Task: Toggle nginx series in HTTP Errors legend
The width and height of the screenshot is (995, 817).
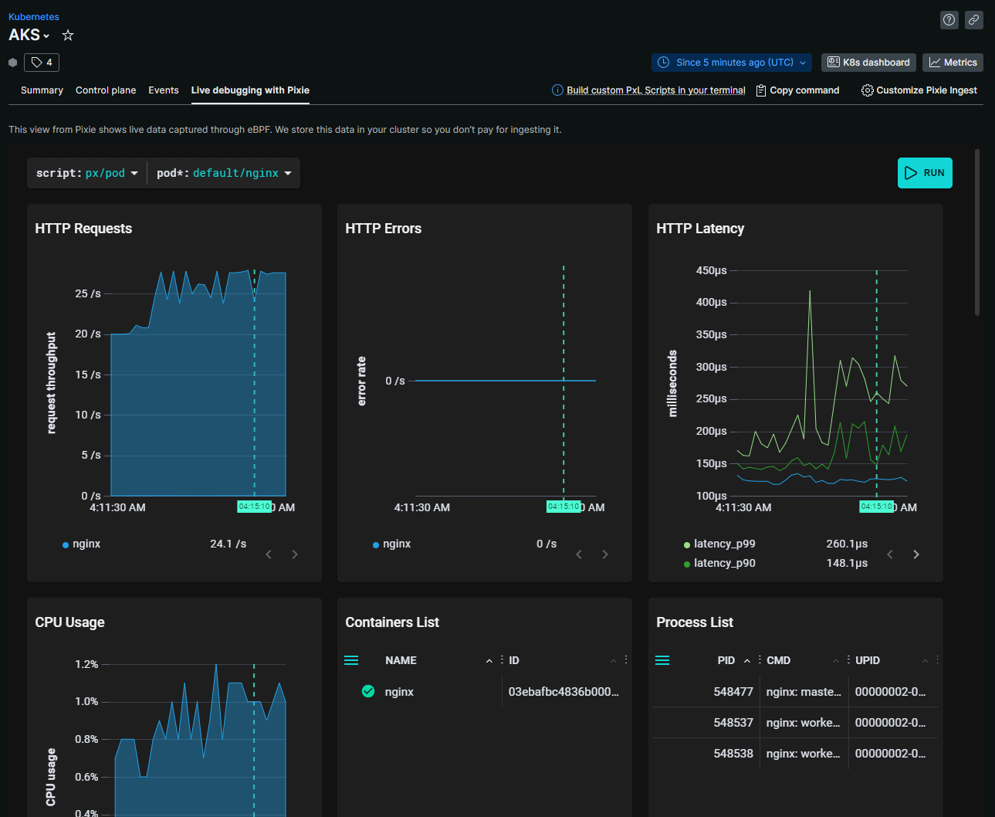Action: tap(391, 544)
